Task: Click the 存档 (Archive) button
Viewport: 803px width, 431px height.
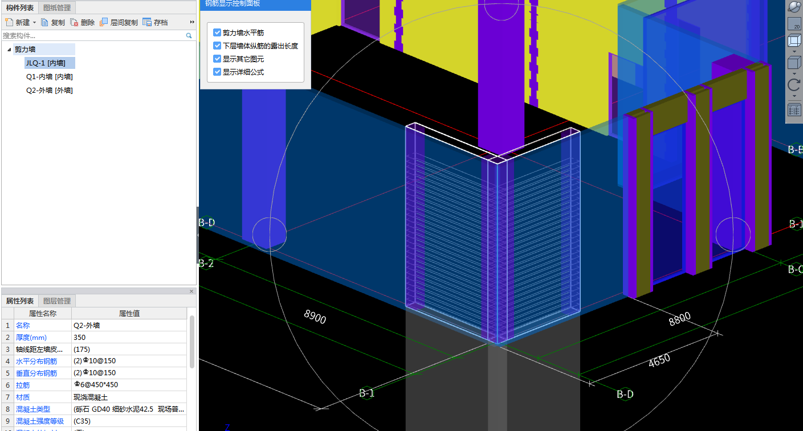Action: coord(155,22)
